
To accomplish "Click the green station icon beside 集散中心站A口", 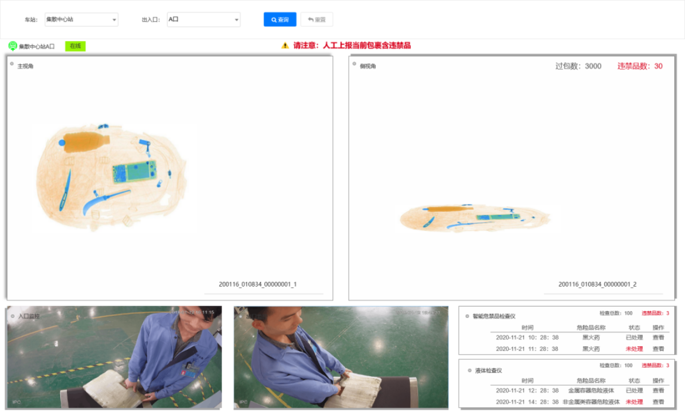I will (12, 46).
